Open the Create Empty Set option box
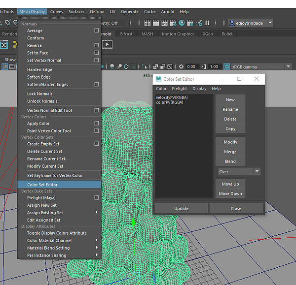Image resolution: width=296 pixels, height=285 pixels. click(x=97, y=144)
